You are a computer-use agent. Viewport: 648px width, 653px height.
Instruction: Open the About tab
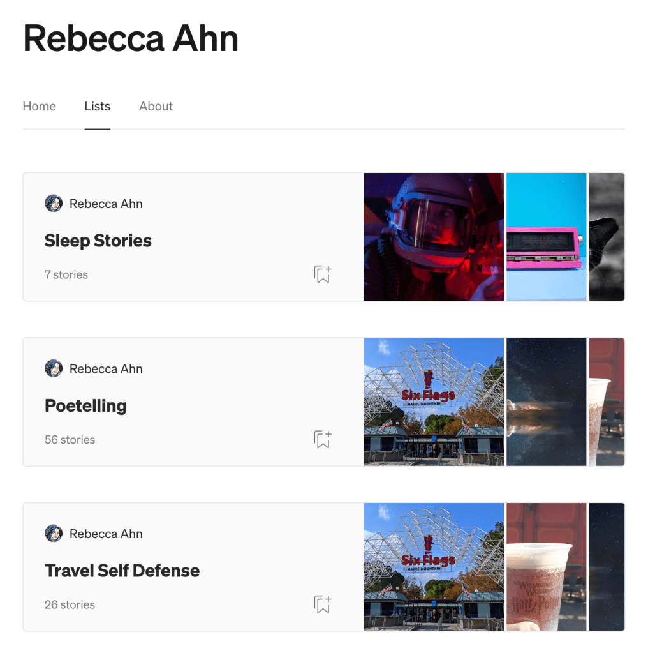(x=156, y=107)
